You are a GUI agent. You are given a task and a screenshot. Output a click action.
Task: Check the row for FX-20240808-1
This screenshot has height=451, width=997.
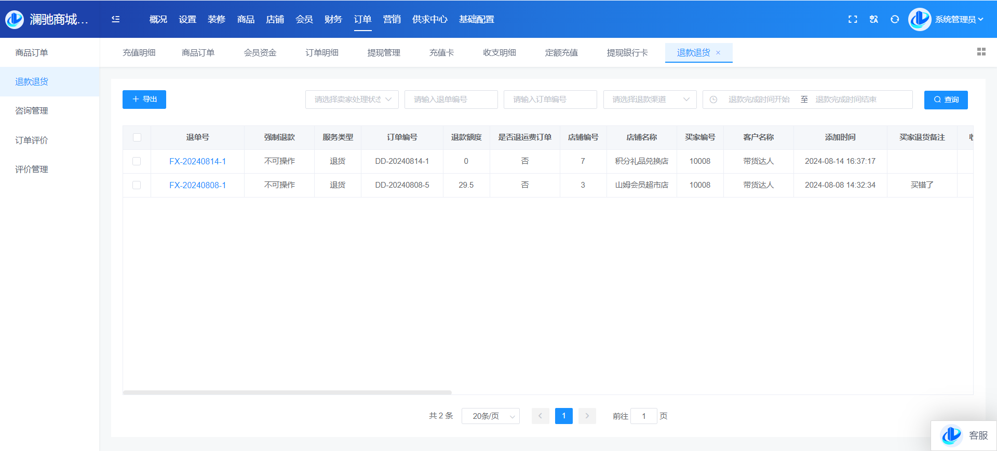point(137,185)
